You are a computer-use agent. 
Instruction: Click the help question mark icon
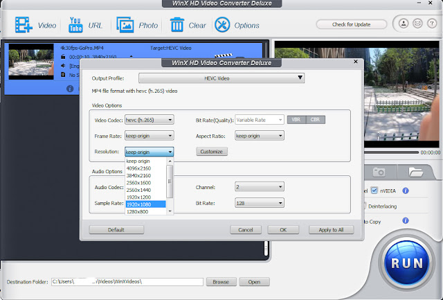click(x=432, y=24)
